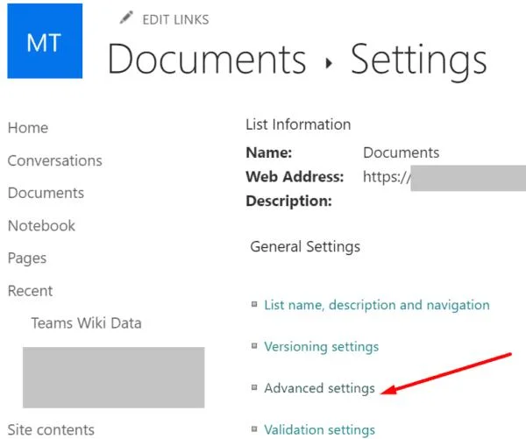The width and height of the screenshot is (526, 439).
Task: Open List name, description and navigation
Action: point(377,305)
